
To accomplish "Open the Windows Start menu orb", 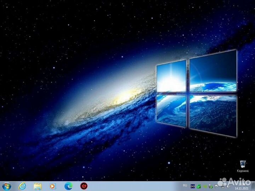I will 6,186.
